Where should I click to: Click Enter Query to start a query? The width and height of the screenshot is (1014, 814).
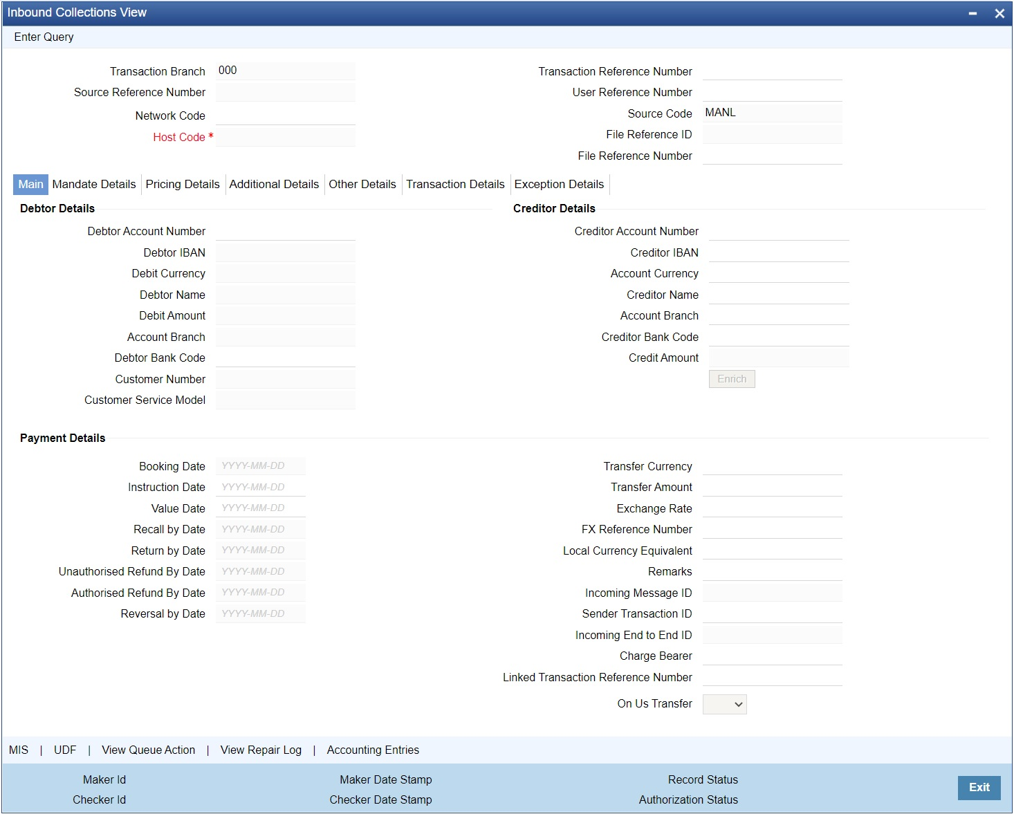click(43, 37)
